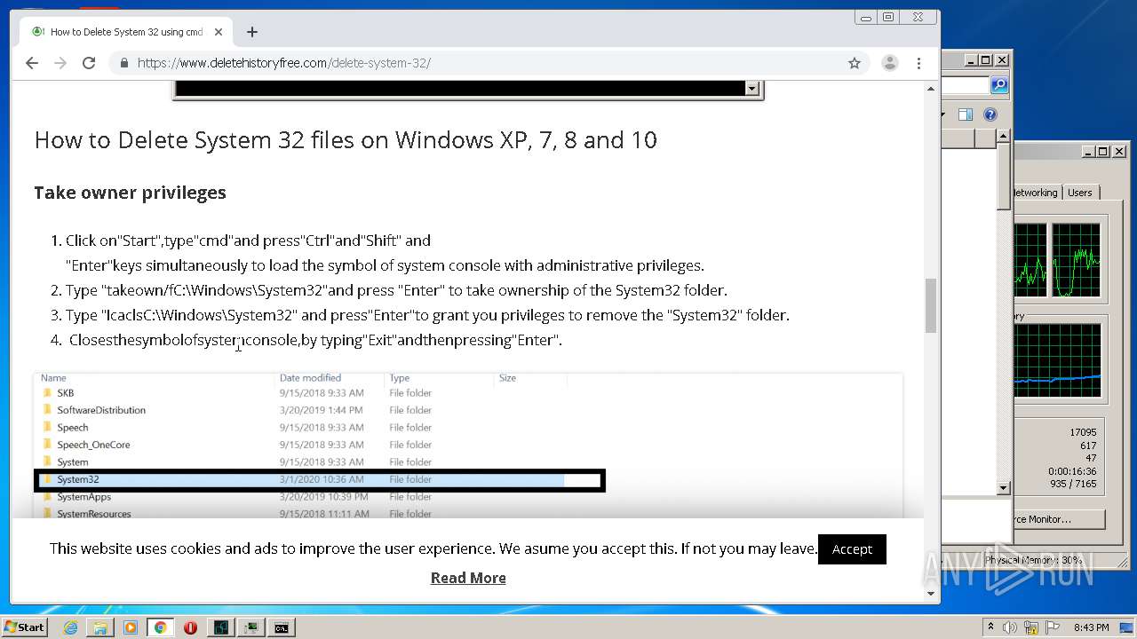Open volume control in the system tray
Image resolution: width=1137 pixels, height=639 pixels.
[x=1010, y=627]
